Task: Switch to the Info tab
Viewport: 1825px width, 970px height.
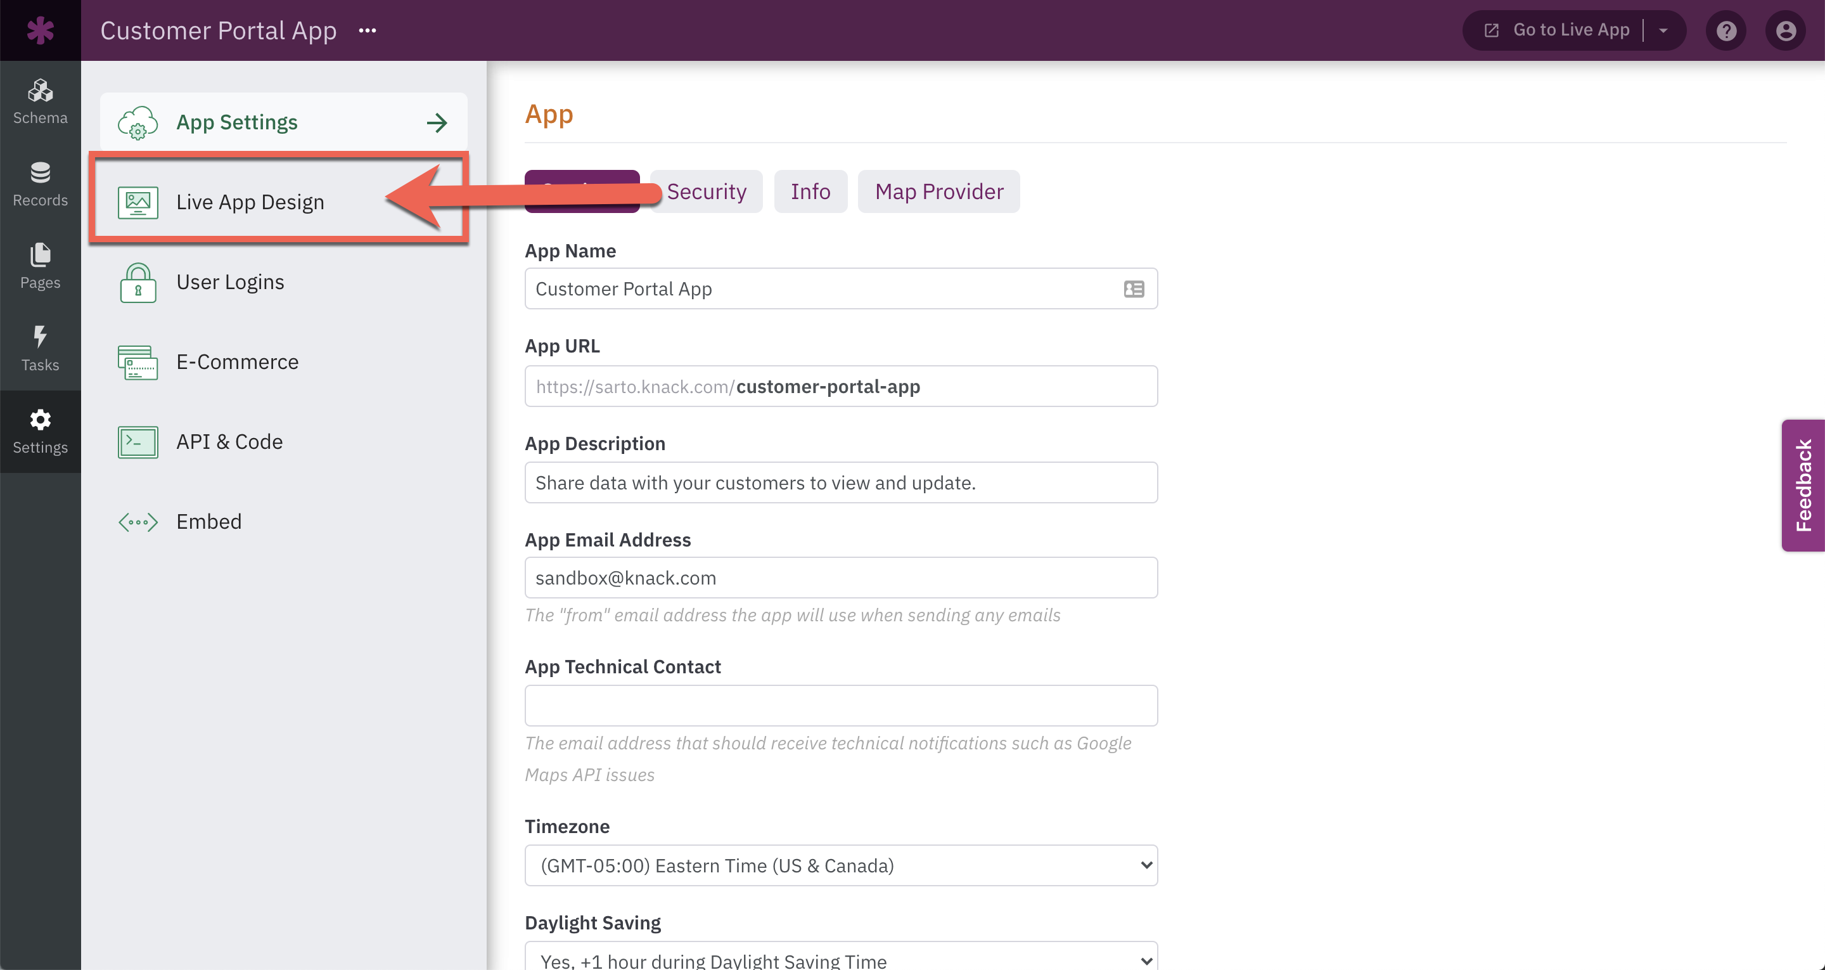Action: [810, 191]
